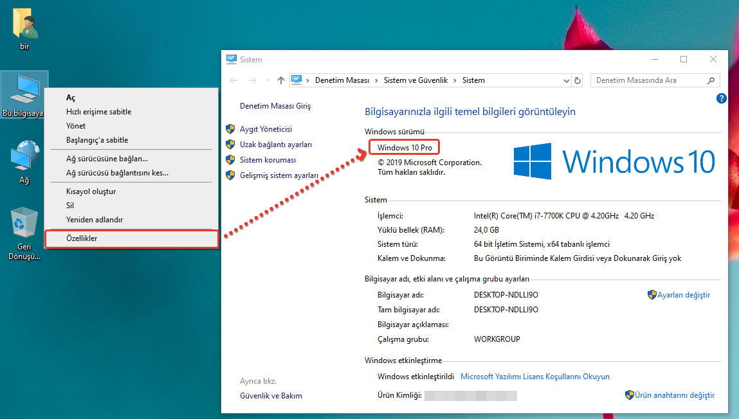Choose Özellikler from the context menu
739x419 pixels.
(82, 238)
